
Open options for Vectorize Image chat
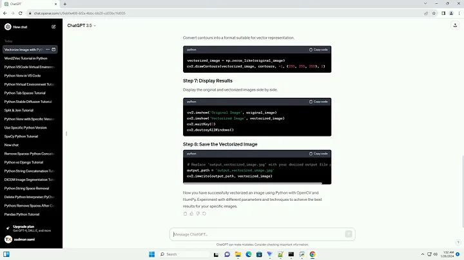[48, 50]
